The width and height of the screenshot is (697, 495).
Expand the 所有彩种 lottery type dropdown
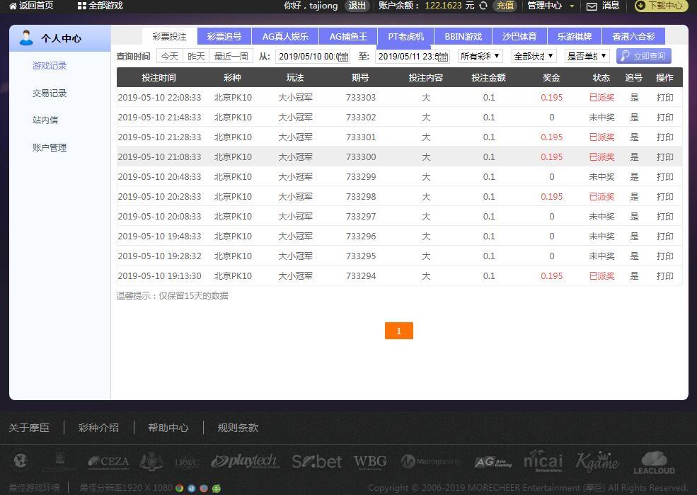click(x=480, y=56)
